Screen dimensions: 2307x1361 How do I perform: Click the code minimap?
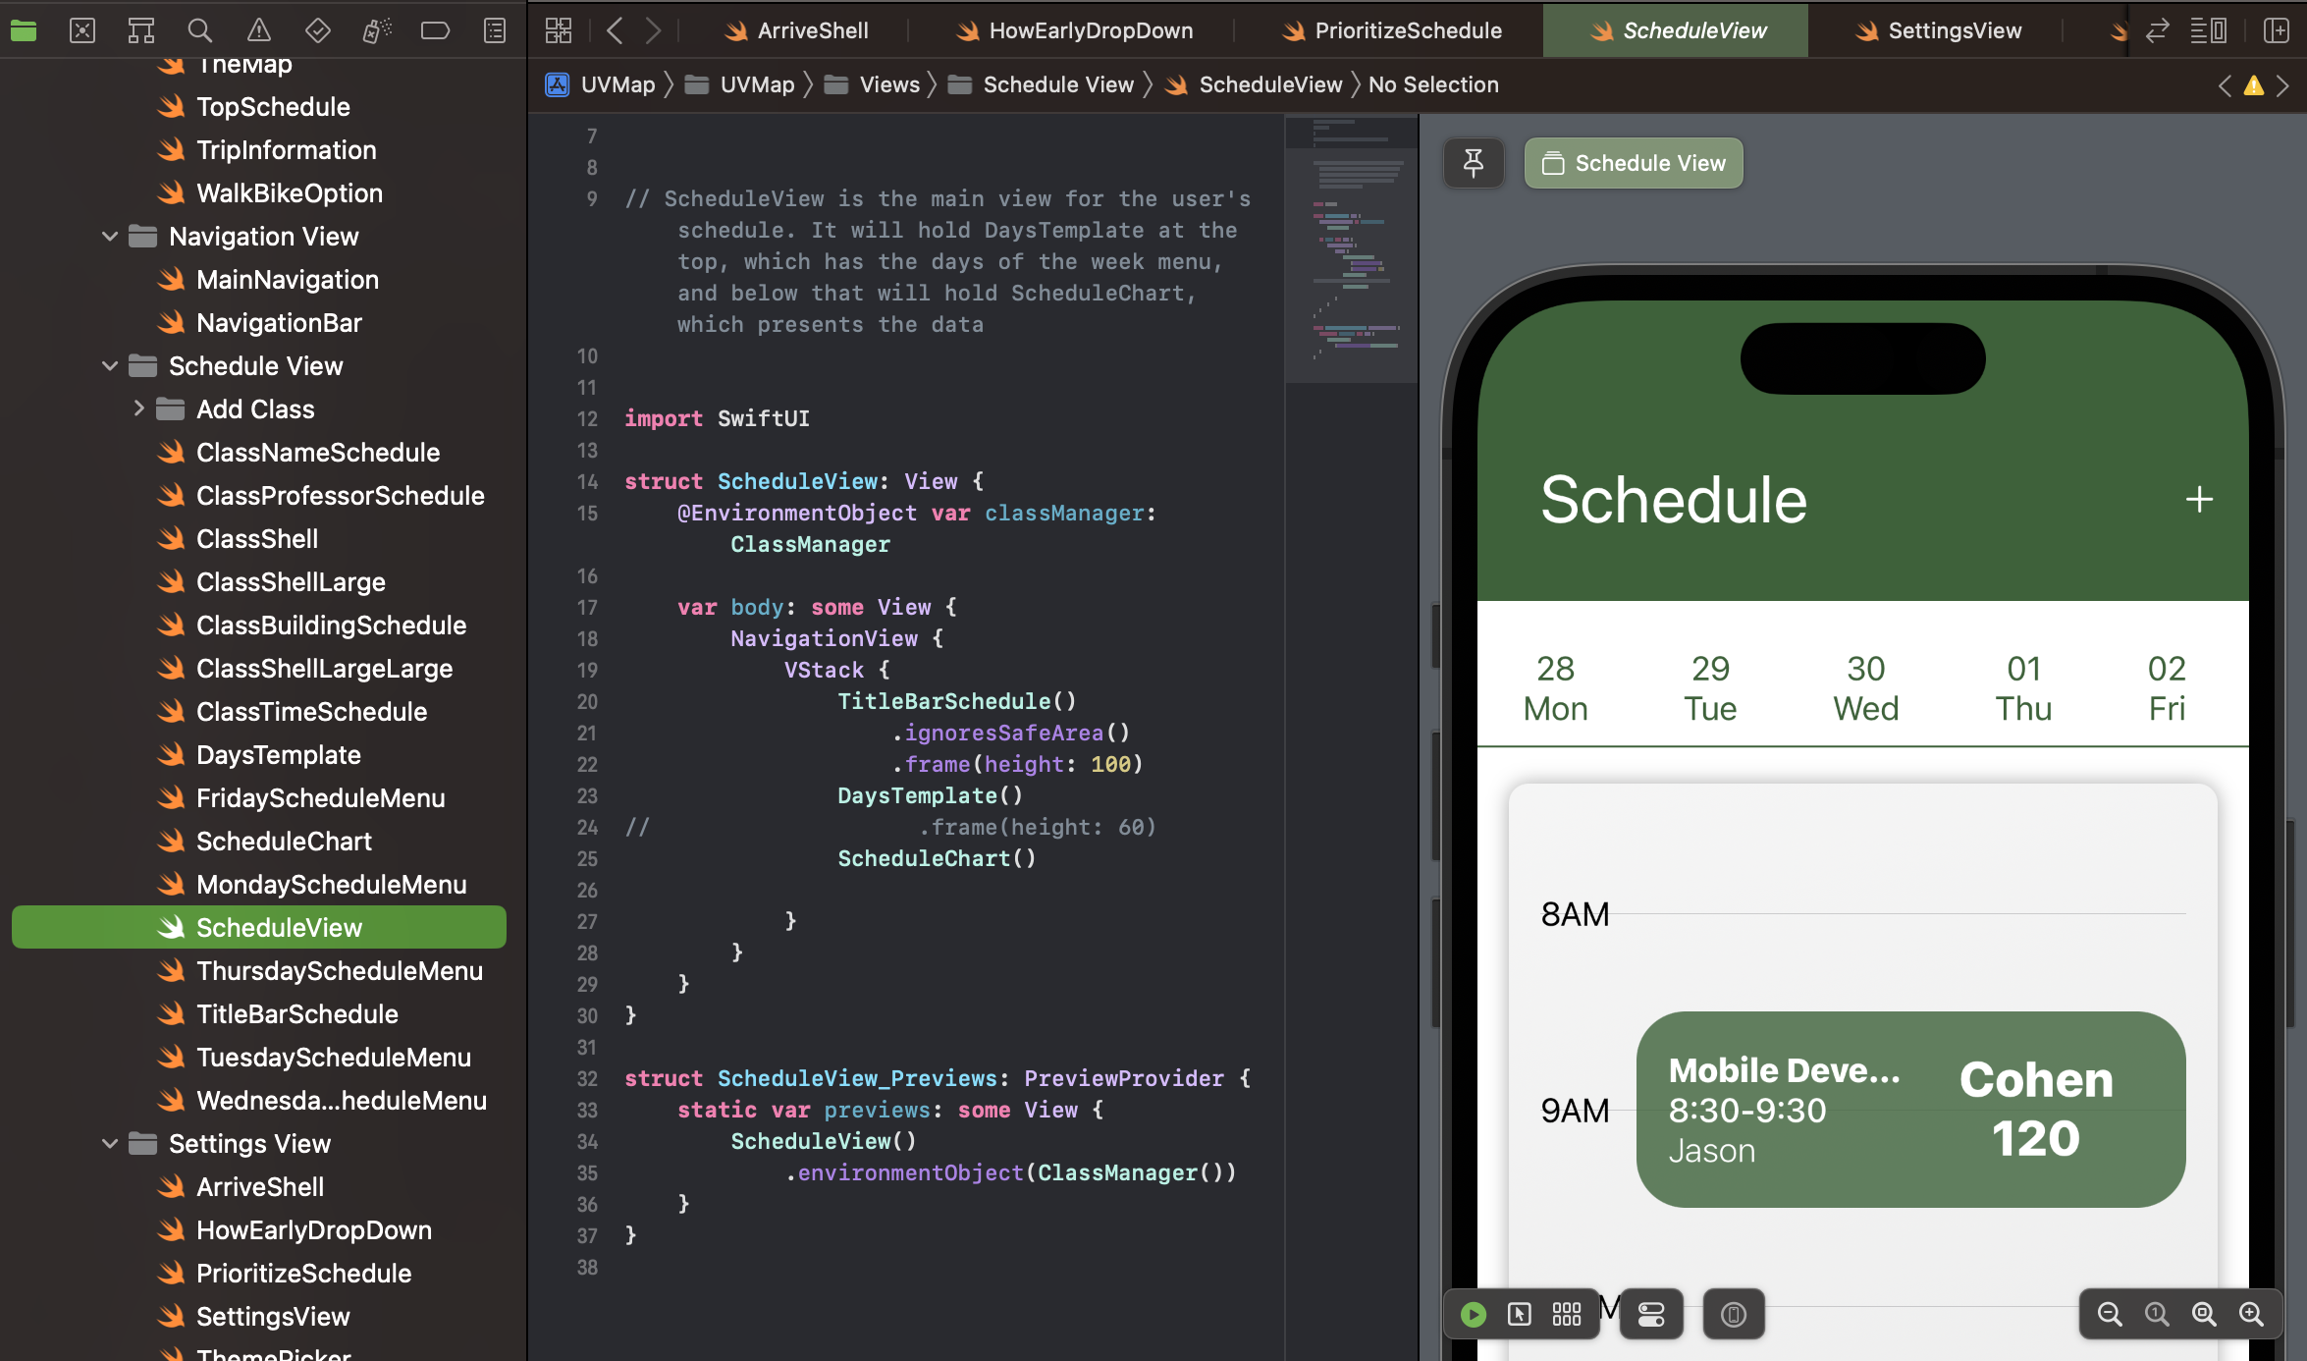coord(1352,250)
